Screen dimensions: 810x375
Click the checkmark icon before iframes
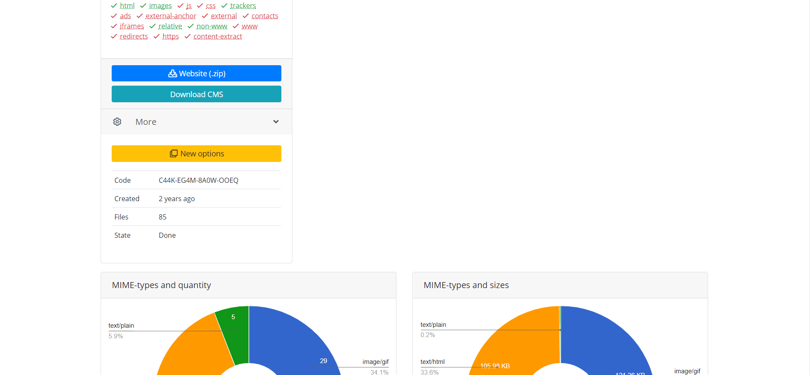pyautogui.click(x=114, y=26)
